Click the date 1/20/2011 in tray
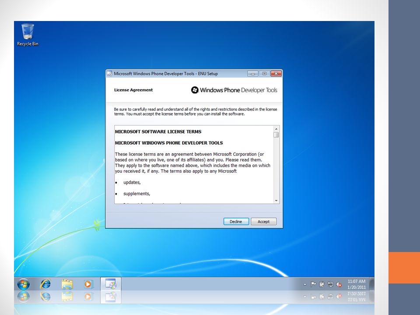This screenshot has width=420, height=315. [x=356, y=287]
